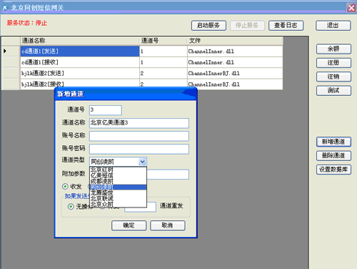Image resolution: width=357 pixels, height=269 pixels.
Task: Select the 收发 radio button
Action: [x=65, y=186]
